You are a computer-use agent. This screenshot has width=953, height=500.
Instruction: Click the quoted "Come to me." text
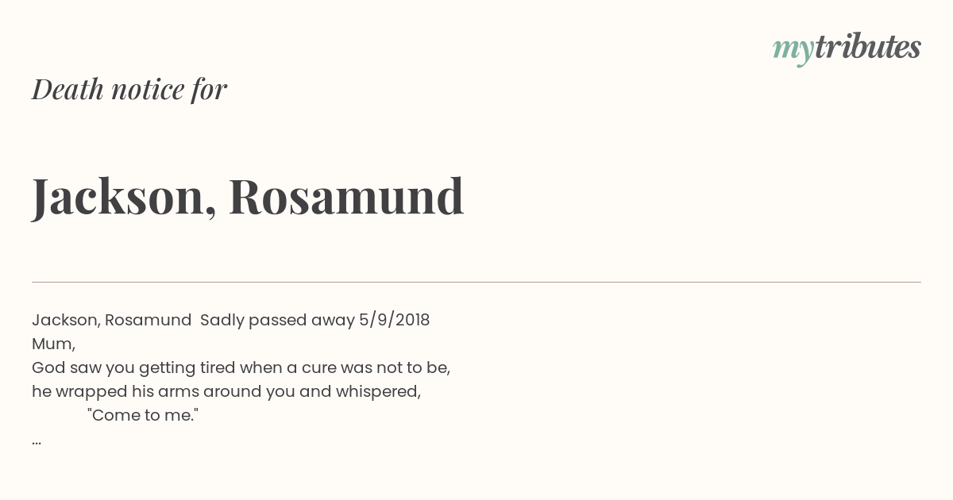pyautogui.click(x=143, y=415)
